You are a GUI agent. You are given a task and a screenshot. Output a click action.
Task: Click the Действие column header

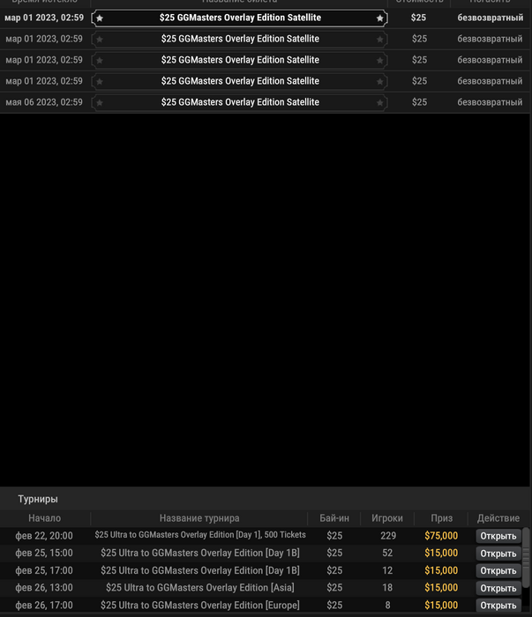498,518
